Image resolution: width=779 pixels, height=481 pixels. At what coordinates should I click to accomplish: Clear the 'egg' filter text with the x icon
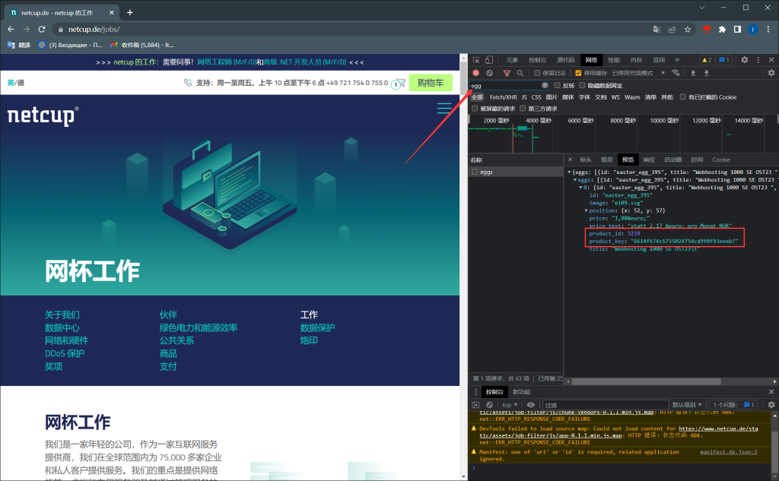(x=545, y=85)
